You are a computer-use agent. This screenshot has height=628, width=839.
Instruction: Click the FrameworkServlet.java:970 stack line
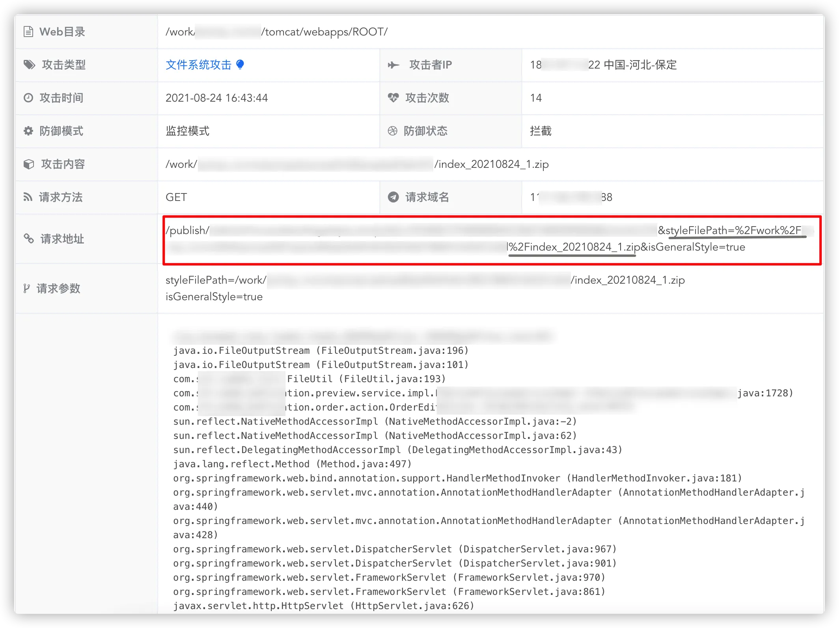click(x=390, y=577)
